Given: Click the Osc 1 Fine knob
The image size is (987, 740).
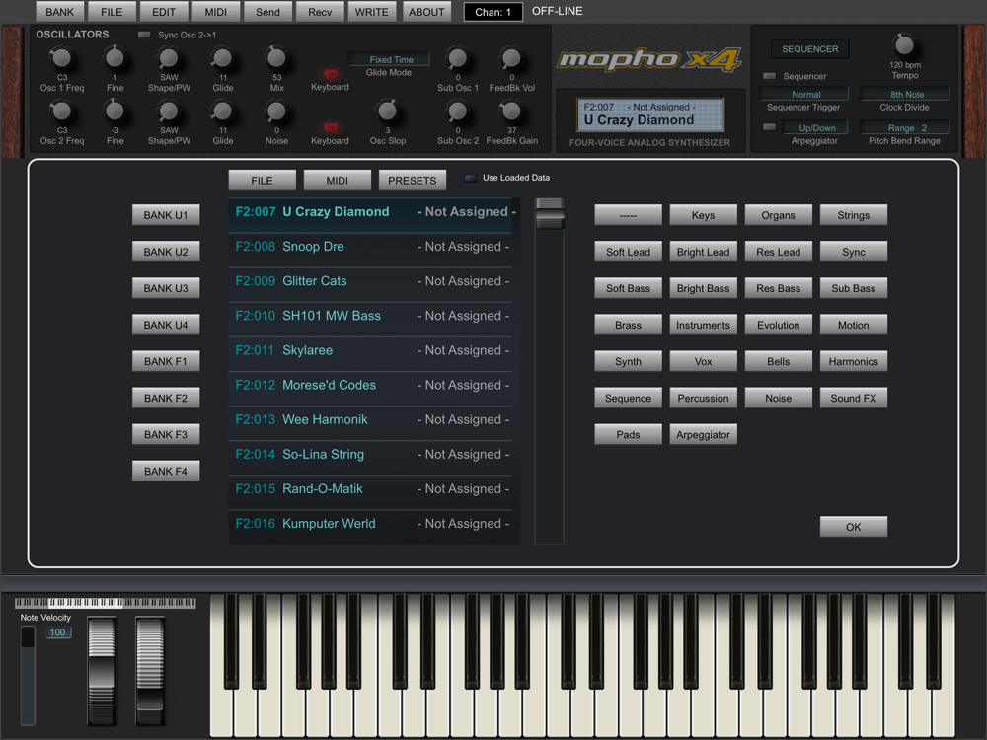Looking at the screenshot, I should pos(114,58).
